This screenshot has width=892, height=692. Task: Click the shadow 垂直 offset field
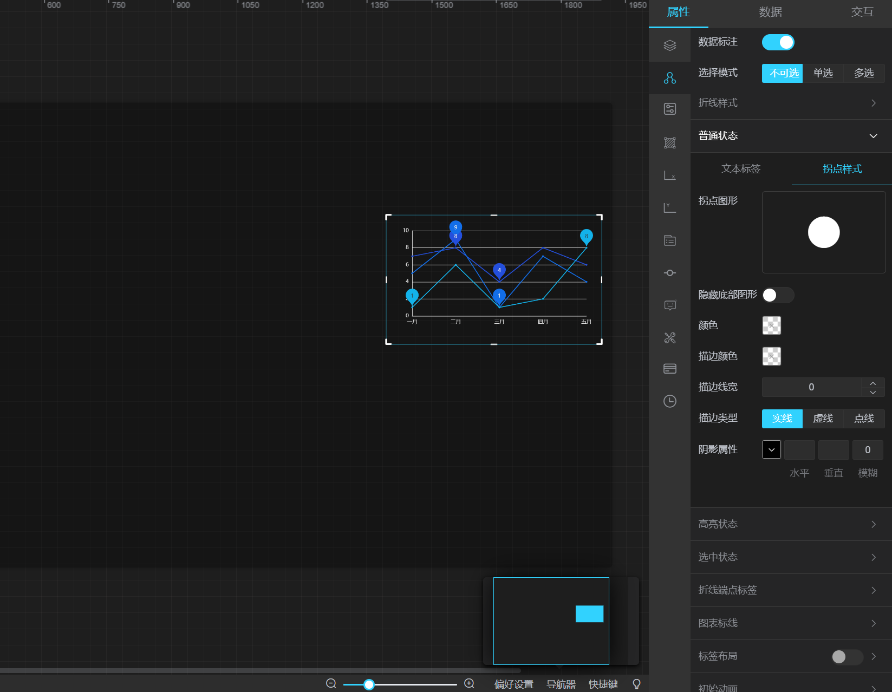click(834, 450)
